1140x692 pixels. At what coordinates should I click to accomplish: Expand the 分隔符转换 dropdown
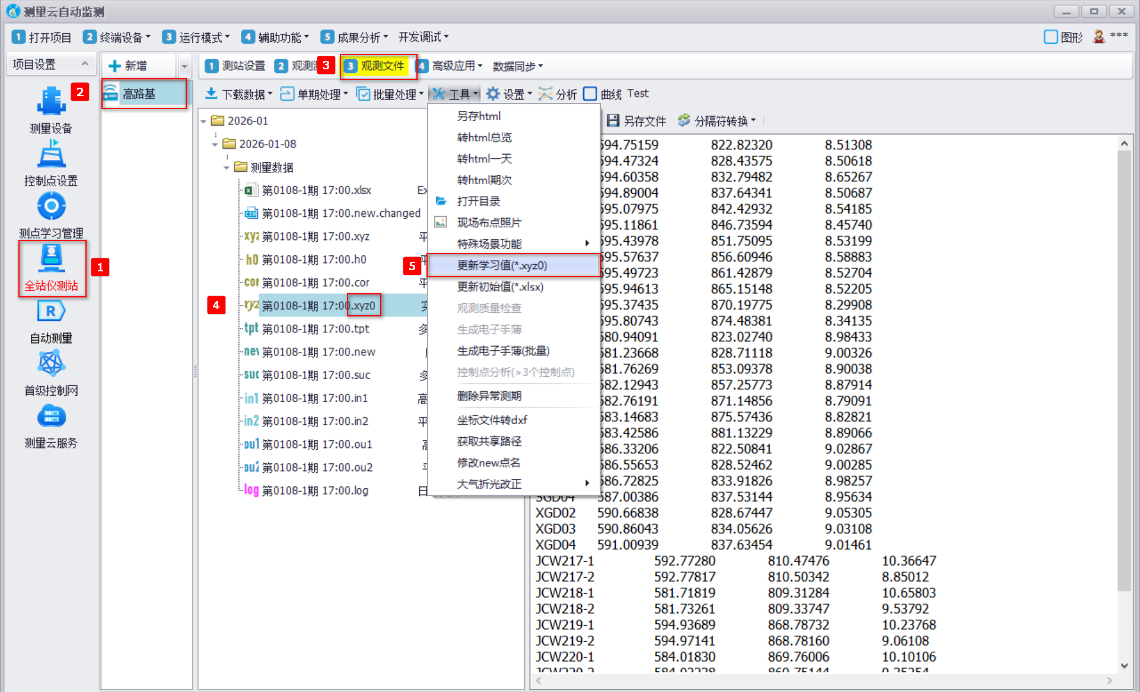coord(720,121)
